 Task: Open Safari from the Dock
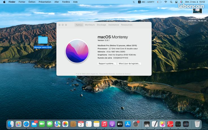point(26,124)
